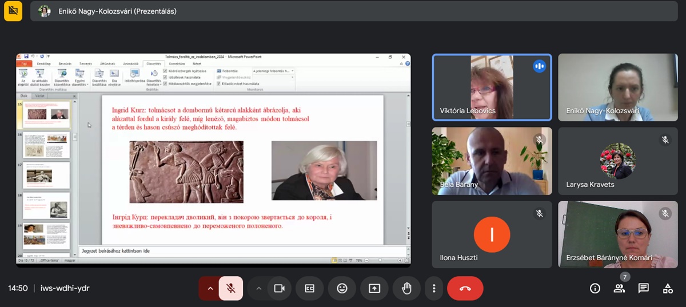Select Béla Bárány's video tile
Screen dimensions: 686x307
click(492, 161)
